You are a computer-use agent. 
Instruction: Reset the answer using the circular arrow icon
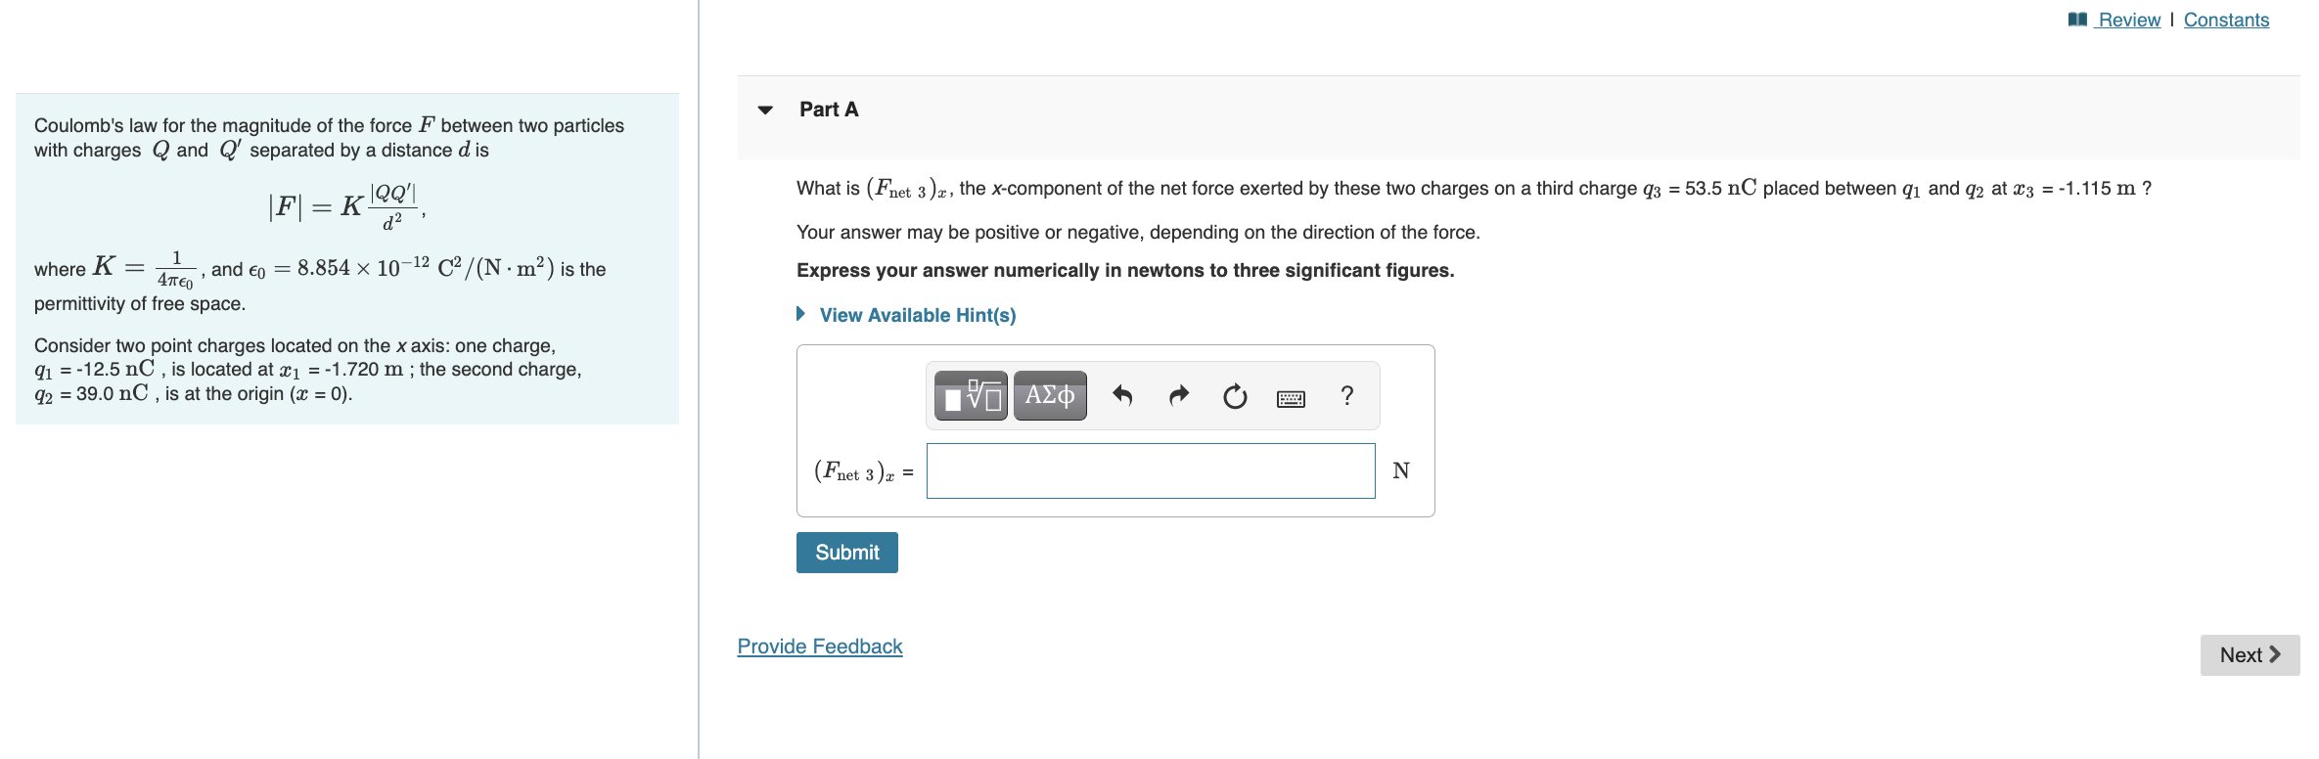[x=1234, y=395]
